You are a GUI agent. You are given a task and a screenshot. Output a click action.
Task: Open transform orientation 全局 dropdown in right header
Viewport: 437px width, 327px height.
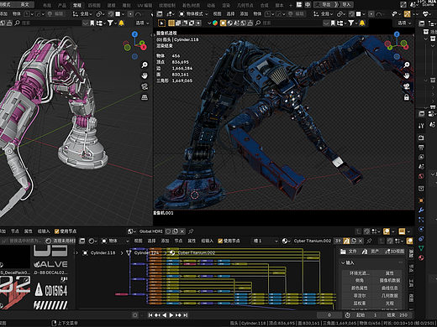point(324,13)
